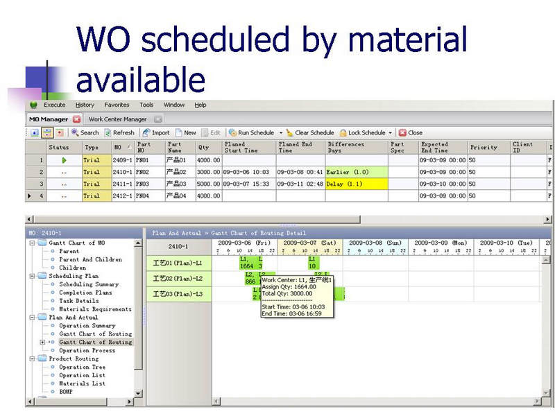Click the L2 866 Gantt bar
The image size is (555, 416).
[x=253, y=279]
